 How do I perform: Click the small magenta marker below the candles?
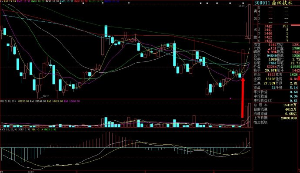point(230,98)
